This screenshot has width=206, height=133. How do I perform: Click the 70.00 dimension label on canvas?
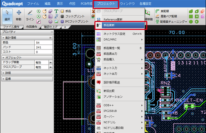click(x=177, y=32)
